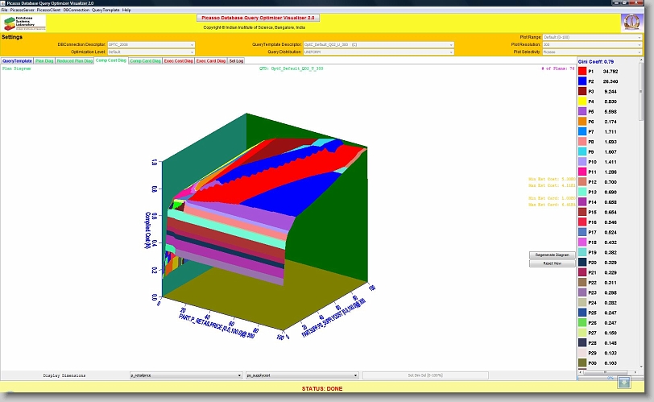Expand the p_retailprice display dimension dropdown

(x=186, y=375)
